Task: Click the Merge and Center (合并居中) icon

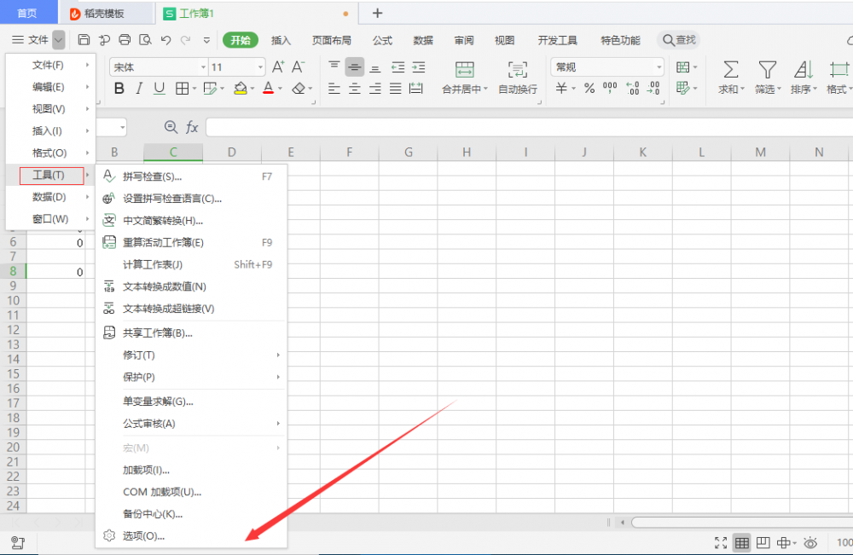Action: coord(464,70)
